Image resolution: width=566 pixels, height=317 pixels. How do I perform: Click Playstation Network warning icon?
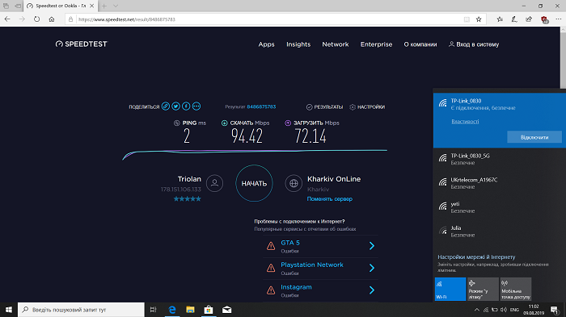[271, 268]
